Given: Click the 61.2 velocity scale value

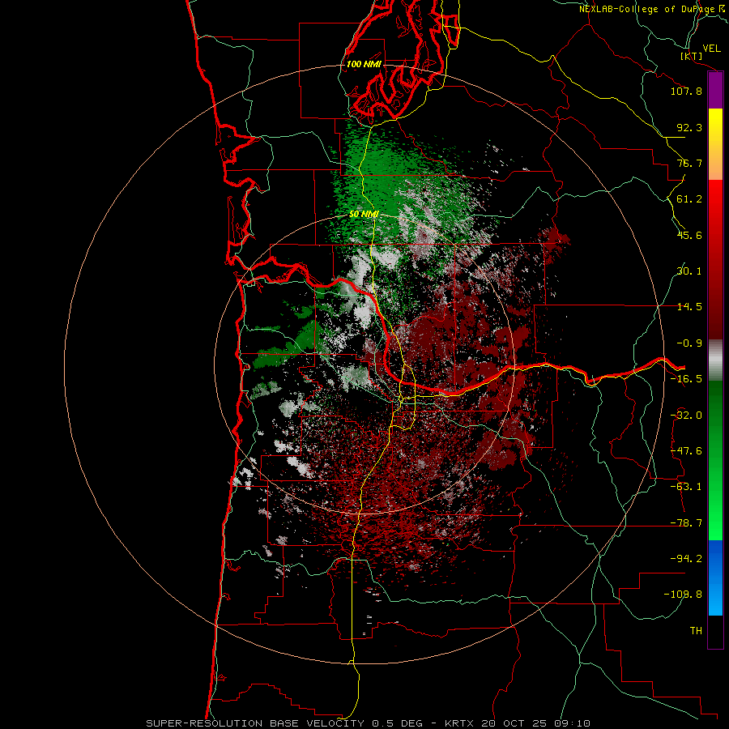Looking at the screenshot, I should pyautogui.click(x=689, y=199).
